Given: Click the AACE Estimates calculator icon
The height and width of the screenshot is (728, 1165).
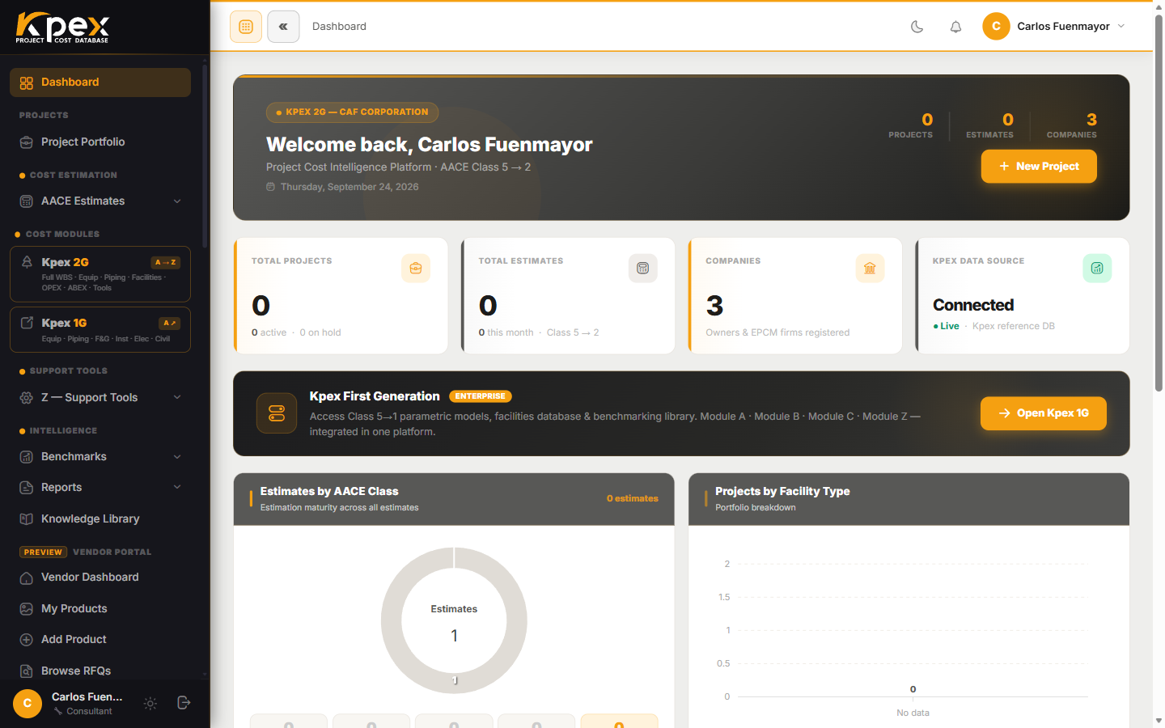Looking at the screenshot, I should pos(27,201).
